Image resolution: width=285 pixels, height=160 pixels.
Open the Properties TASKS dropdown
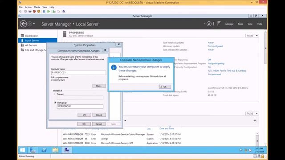click(252, 36)
